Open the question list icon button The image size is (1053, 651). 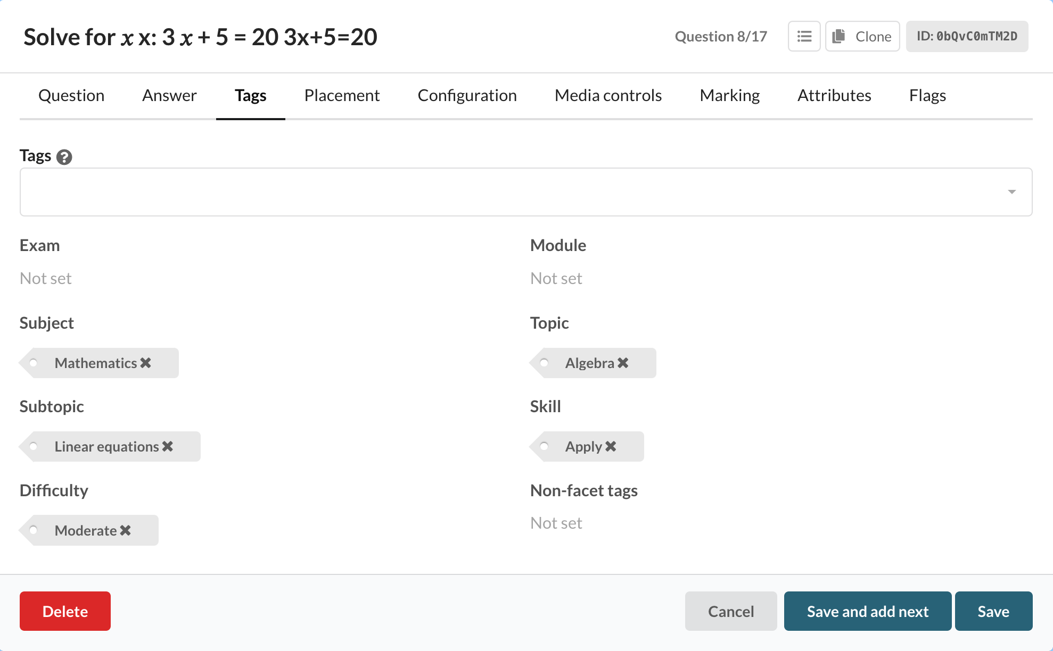pyautogui.click(x=804, y=36)
